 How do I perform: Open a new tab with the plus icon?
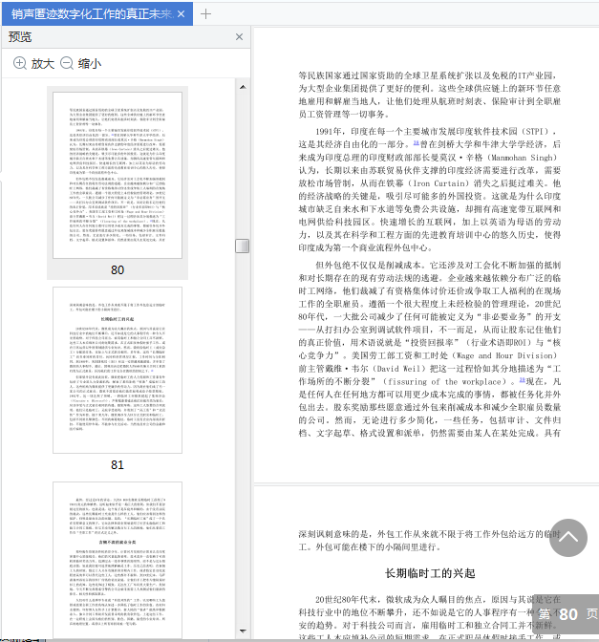[x=205, y=14]
